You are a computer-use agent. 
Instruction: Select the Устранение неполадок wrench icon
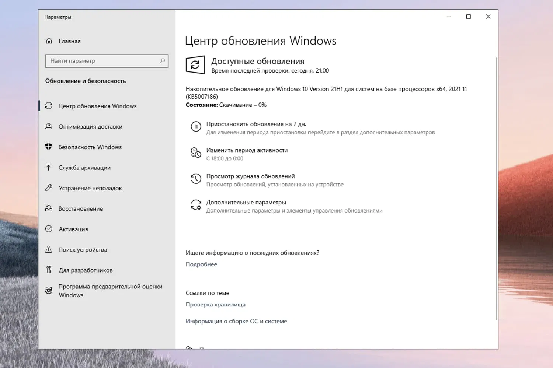(49, 188)
